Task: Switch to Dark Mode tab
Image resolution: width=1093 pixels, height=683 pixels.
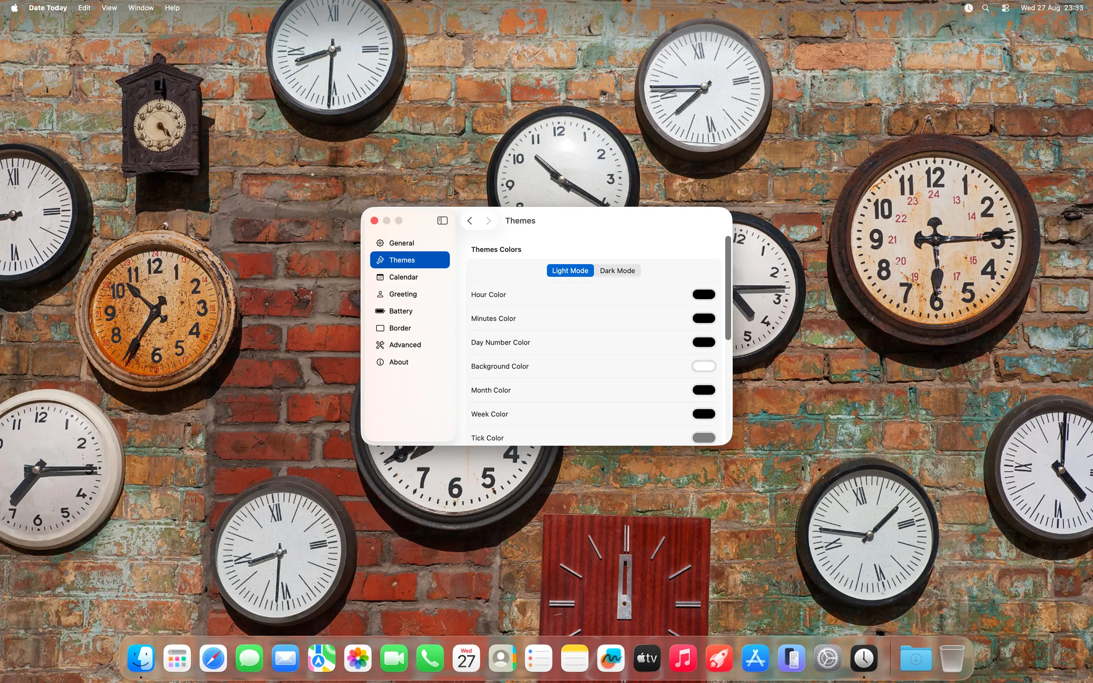Action: pyautogui.click(x=617, y=270)
